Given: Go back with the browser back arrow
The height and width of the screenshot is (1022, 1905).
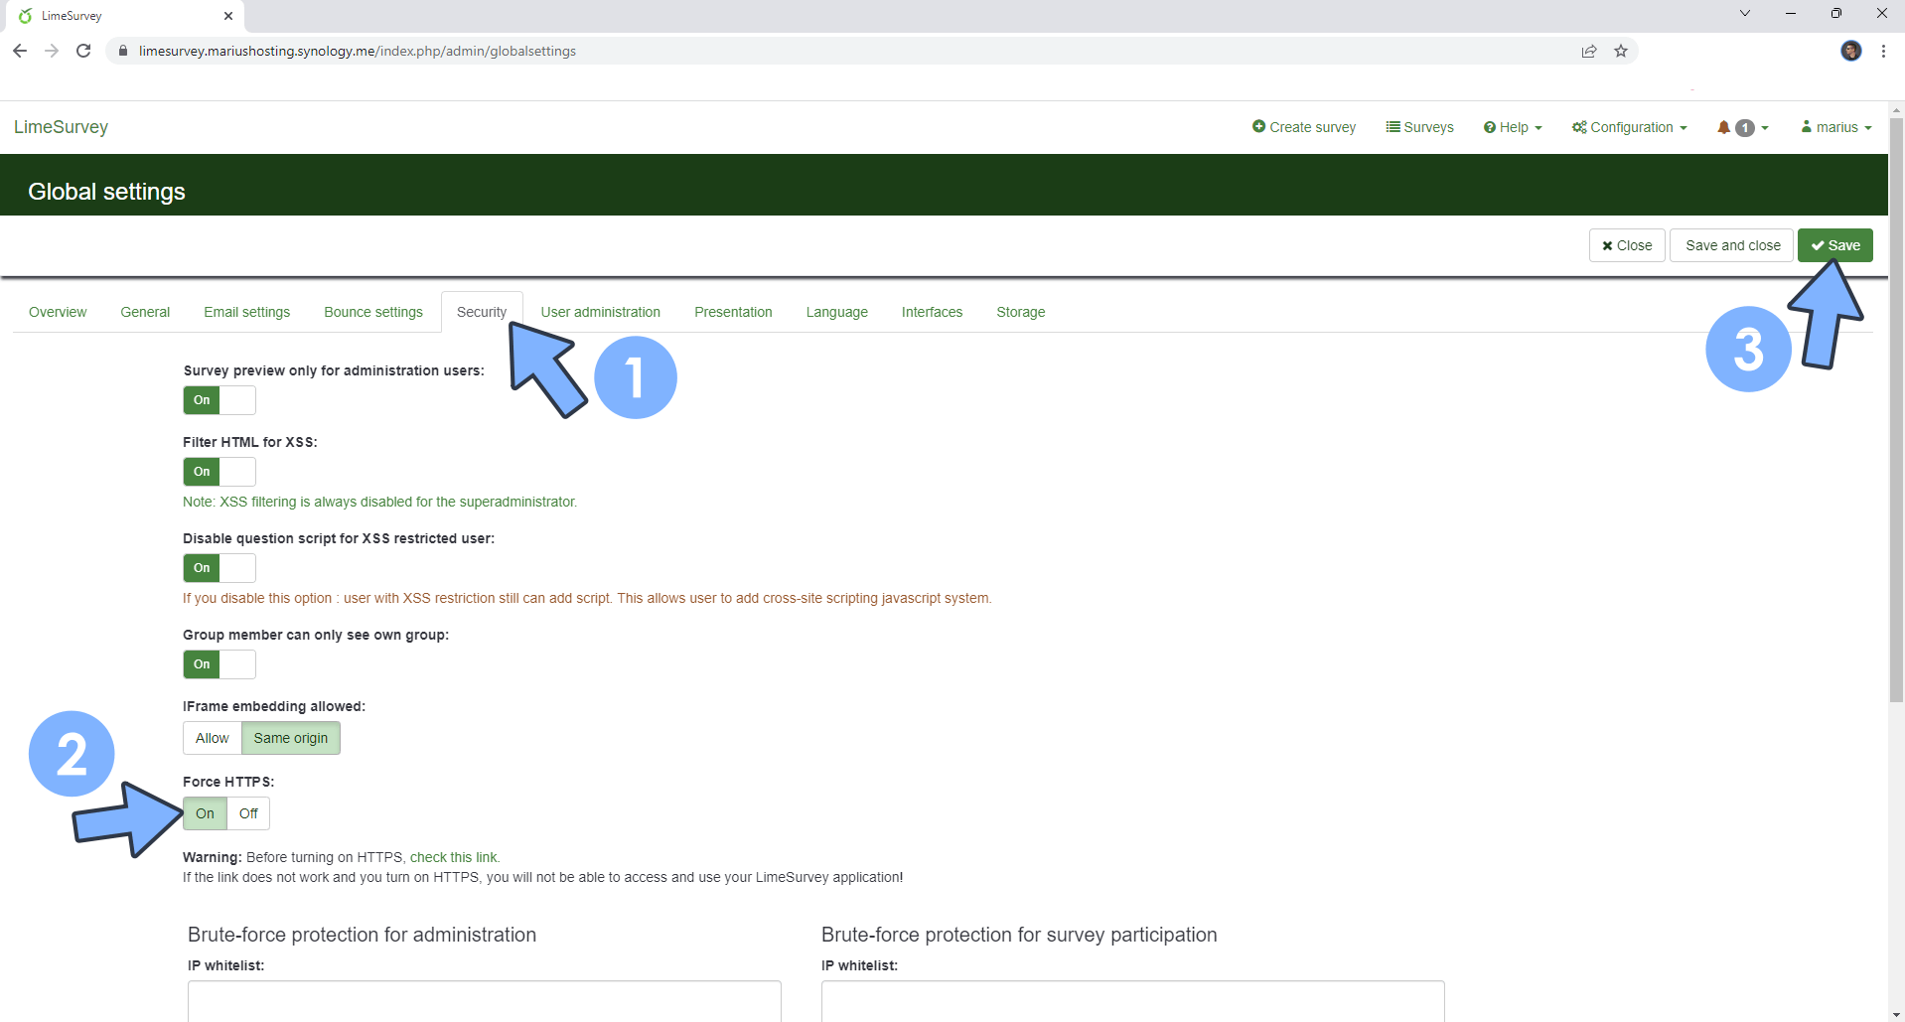Looking at the screenshot, I should 20,51.
